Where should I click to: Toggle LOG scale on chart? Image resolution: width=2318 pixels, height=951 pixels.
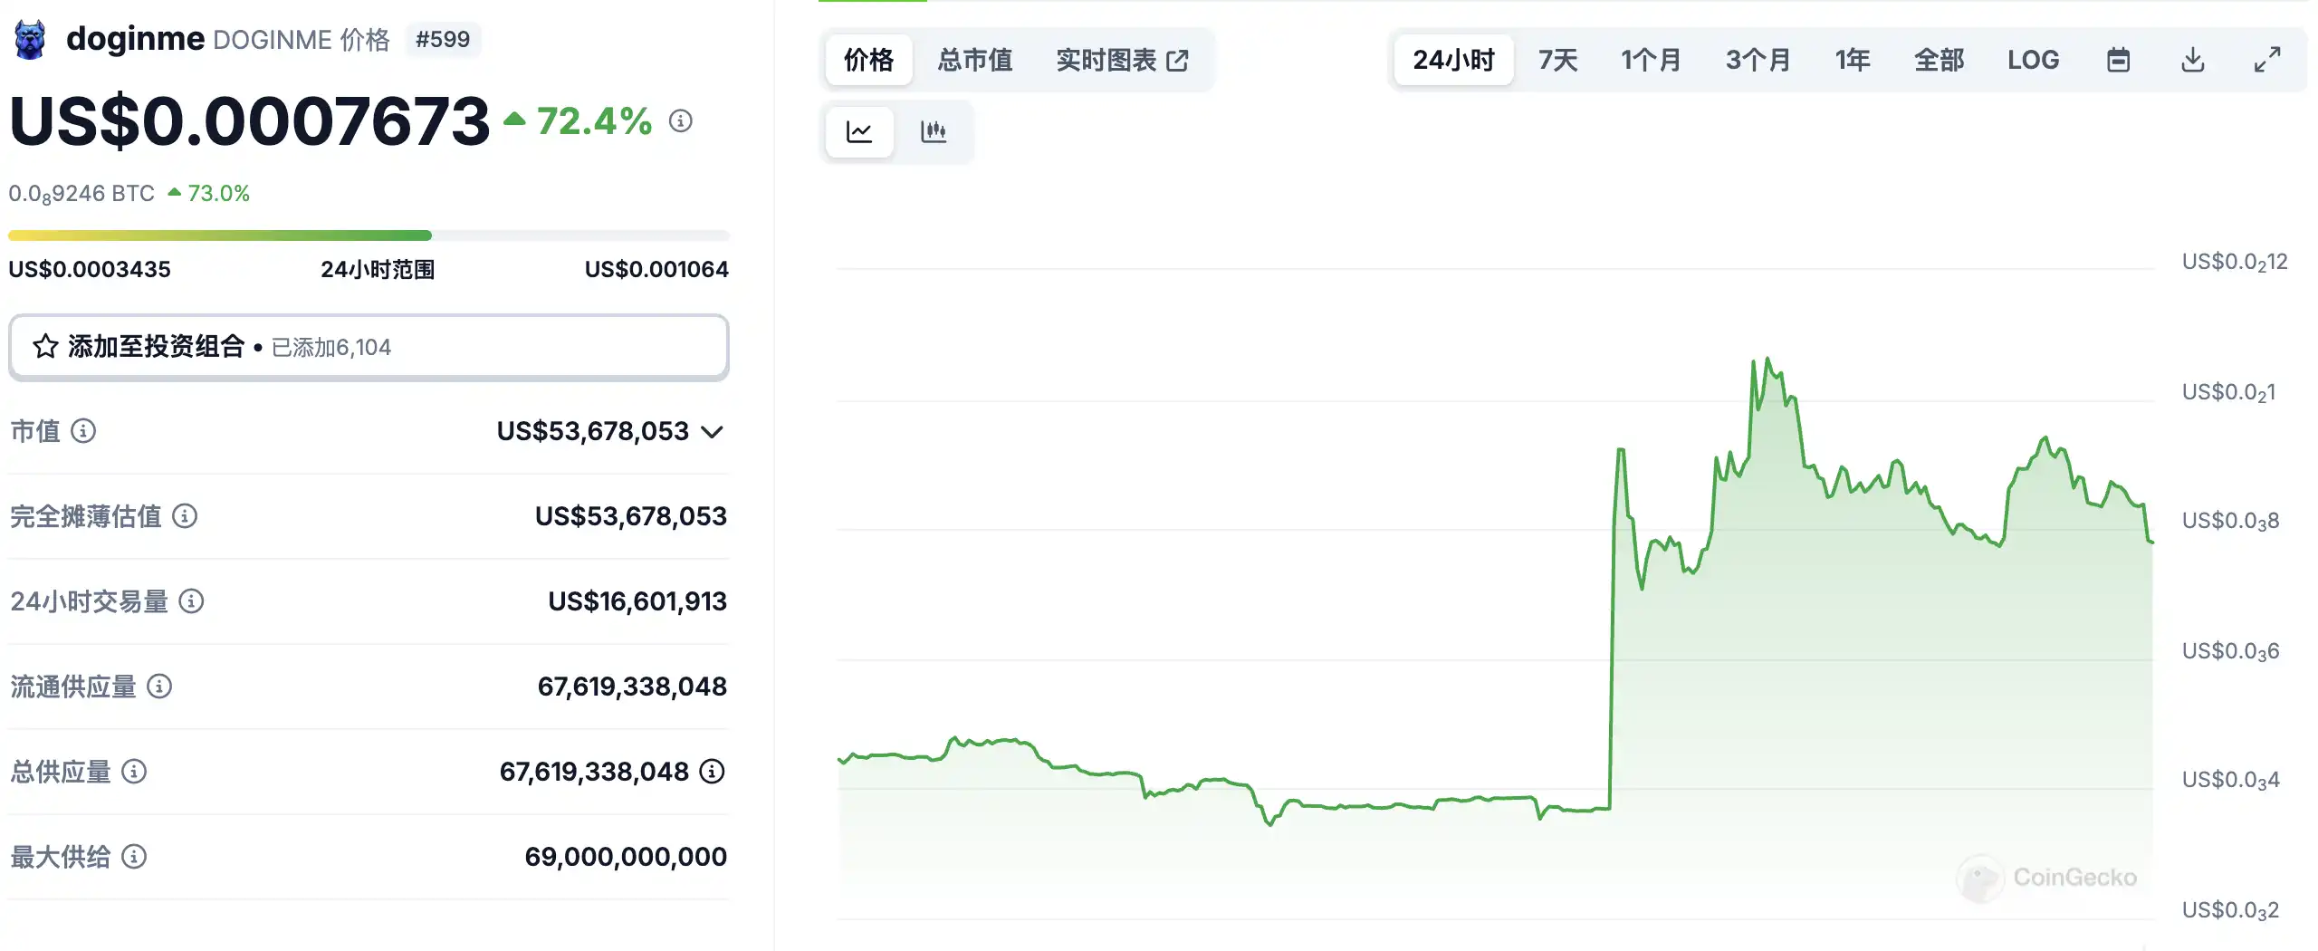[2033, 61]
